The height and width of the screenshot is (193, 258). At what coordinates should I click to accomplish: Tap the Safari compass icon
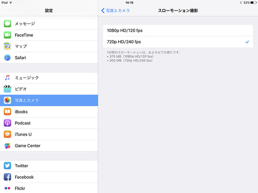[x=7, y=57]
